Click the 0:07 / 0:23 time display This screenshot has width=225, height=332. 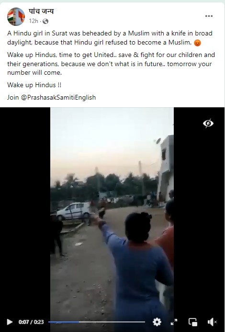tap(31, 322)
